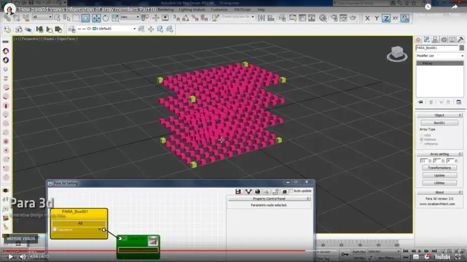
Task: Select the instance Array Type radio button
Action: (x=421, y=140)
